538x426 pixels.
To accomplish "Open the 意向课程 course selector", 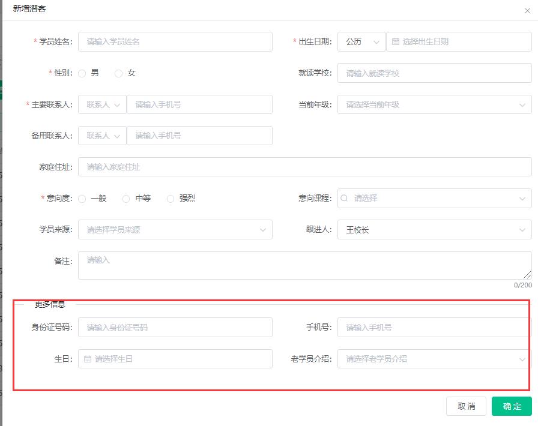I will point(434,198).
